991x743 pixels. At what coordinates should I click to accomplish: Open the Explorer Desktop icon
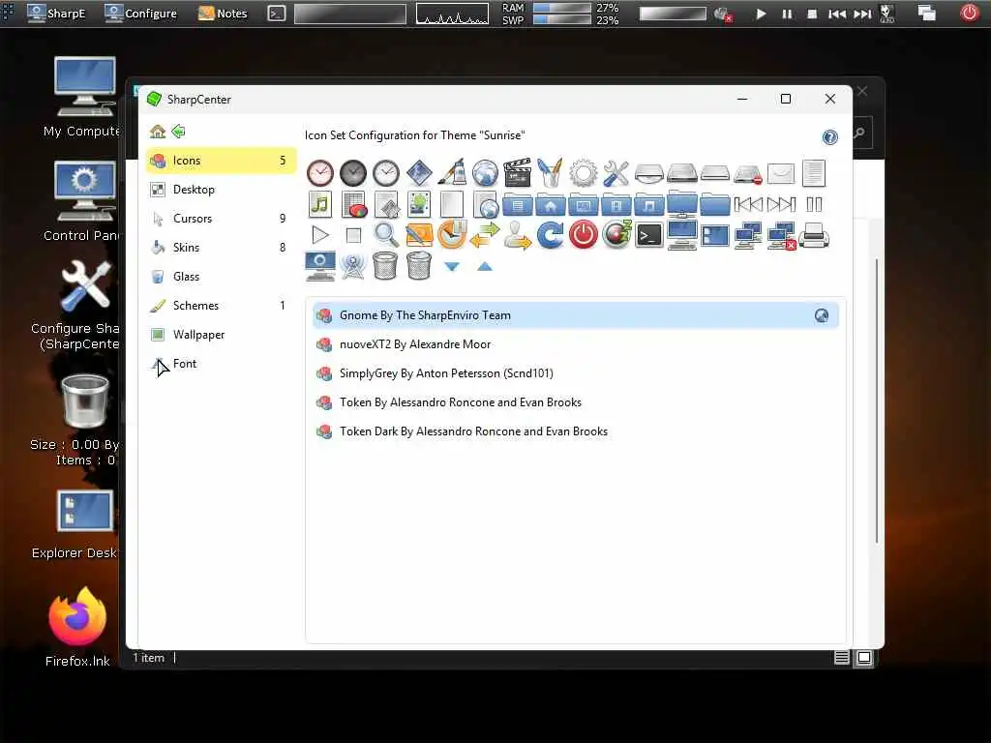pos(85,512)
